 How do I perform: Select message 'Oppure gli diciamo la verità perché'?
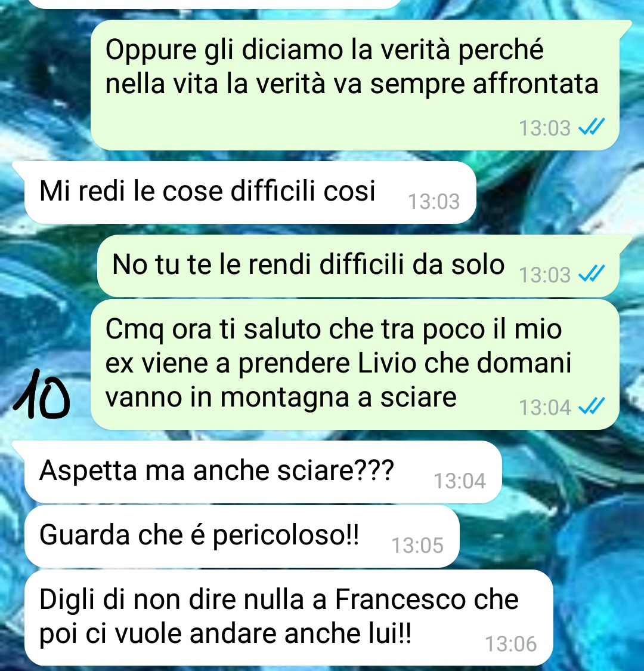click(x=355, y=85)
